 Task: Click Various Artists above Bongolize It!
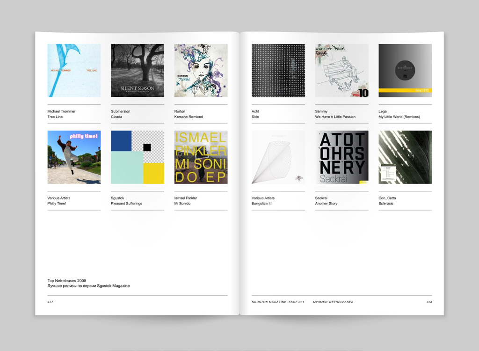click(263, 198)
